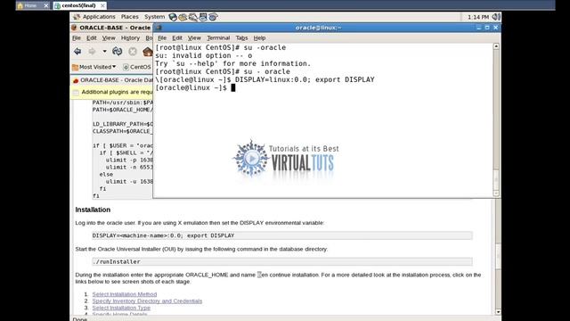Image resolution: width=570 pixels, height=321 pixels.
Task: Click the Installation heading text
Action: tap(93, 210)
